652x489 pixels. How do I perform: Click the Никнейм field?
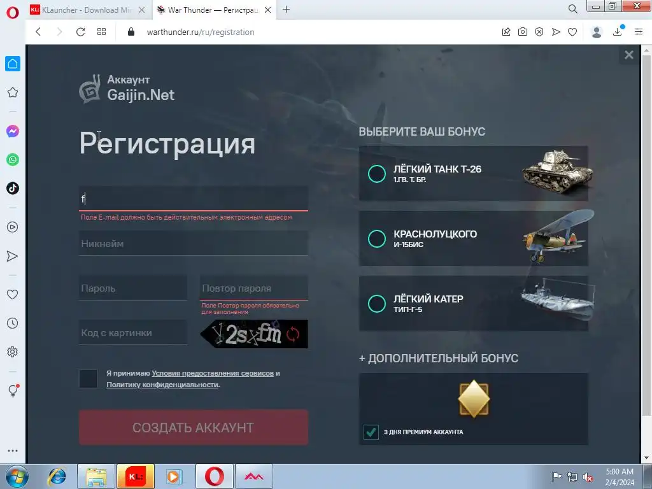click(194, 244)
